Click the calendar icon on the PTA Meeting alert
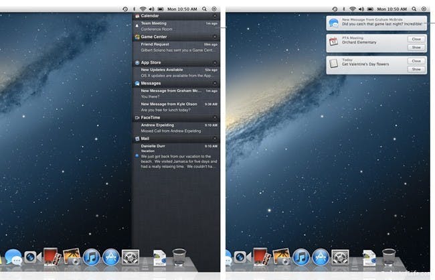This screenshot has height=280, width=435. pyautogui.click(x=333, y=42)
